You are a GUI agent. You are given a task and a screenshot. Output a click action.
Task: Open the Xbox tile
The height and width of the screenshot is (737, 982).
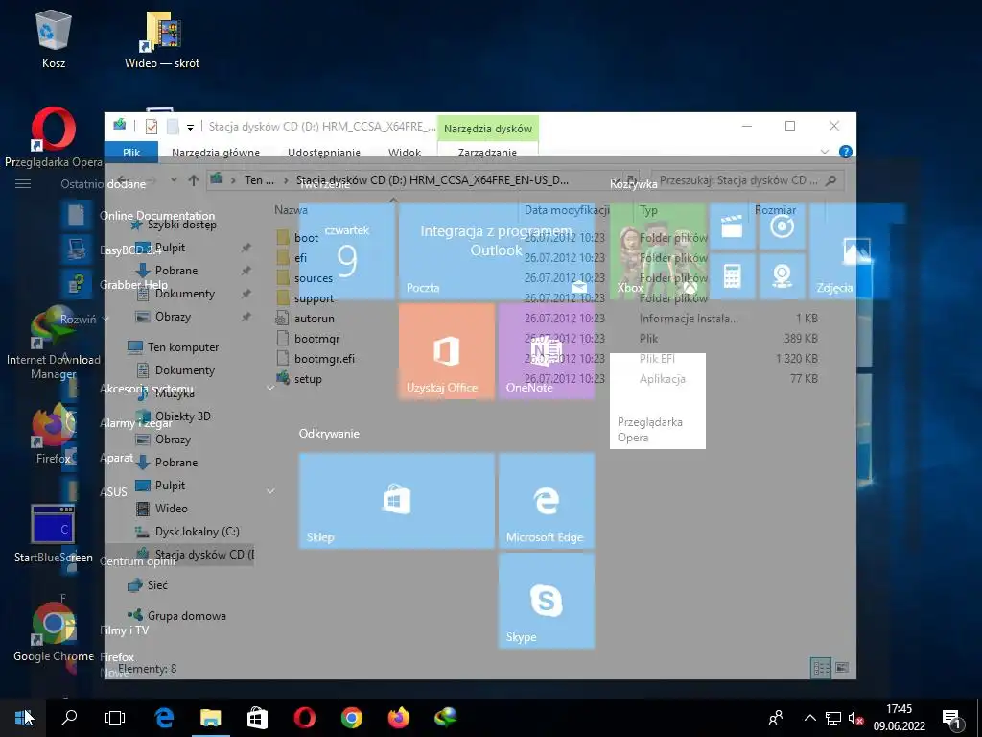tap(658, 250)
